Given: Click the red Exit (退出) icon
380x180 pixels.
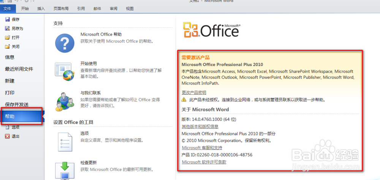Looking at the screenshot, I should 7,136.
